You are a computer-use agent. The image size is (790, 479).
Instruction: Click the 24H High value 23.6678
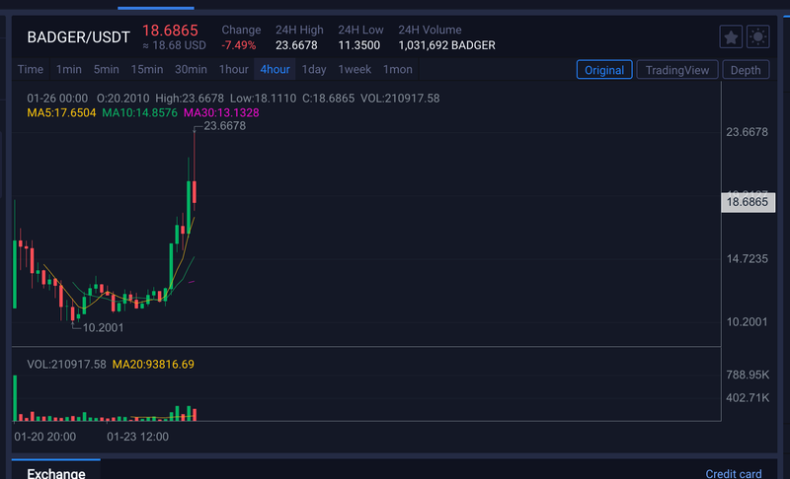tap(296, 45)
